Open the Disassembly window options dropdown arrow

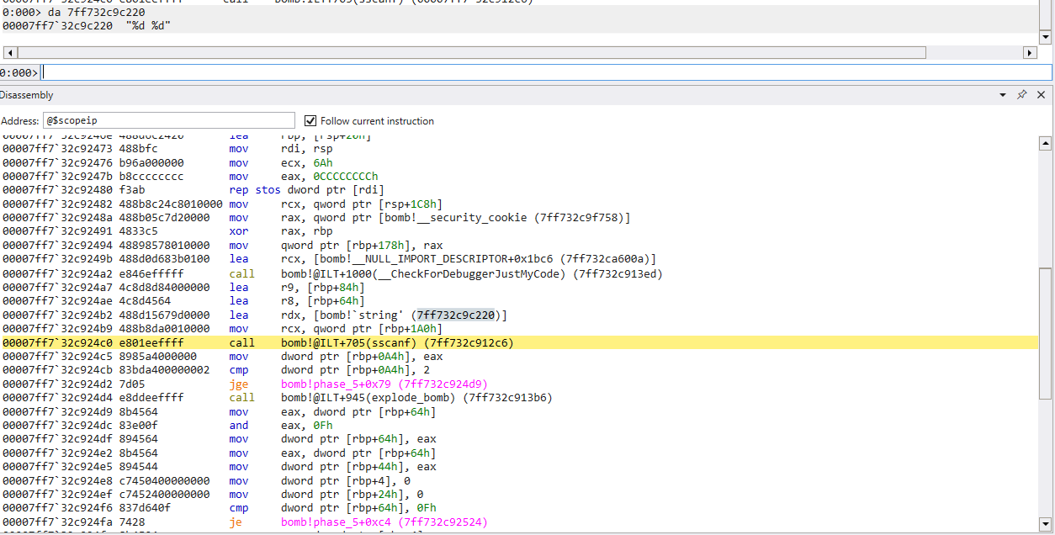point(1002,95)
